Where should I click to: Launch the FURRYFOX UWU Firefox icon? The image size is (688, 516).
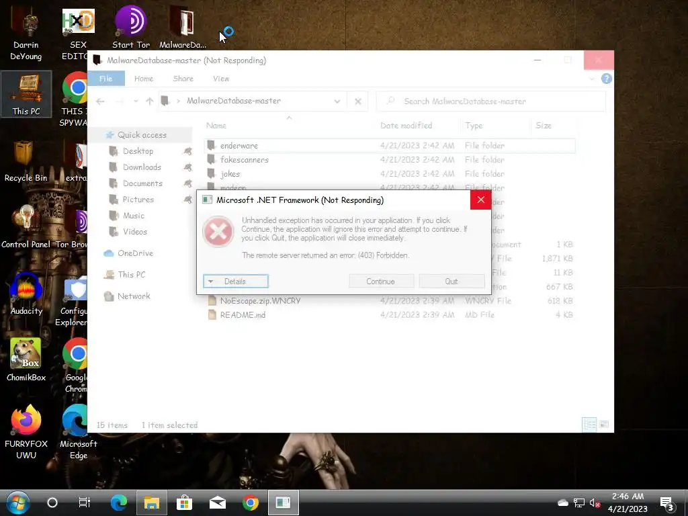click(x=26, y=432)
